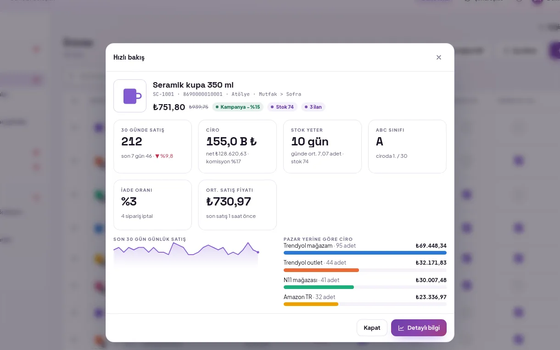This screenshot has width=560, height=350.
Task: Click the amount ₺69.448,34
Action: [431, 246]
